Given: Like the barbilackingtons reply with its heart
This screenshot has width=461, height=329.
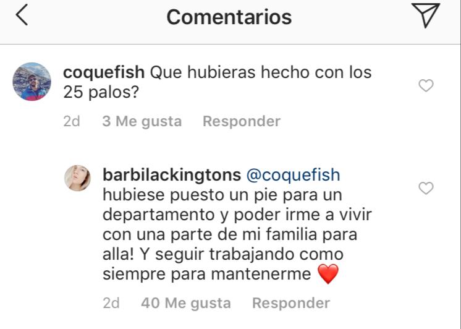Looking at the screenshot, I should tap(426, 189).
